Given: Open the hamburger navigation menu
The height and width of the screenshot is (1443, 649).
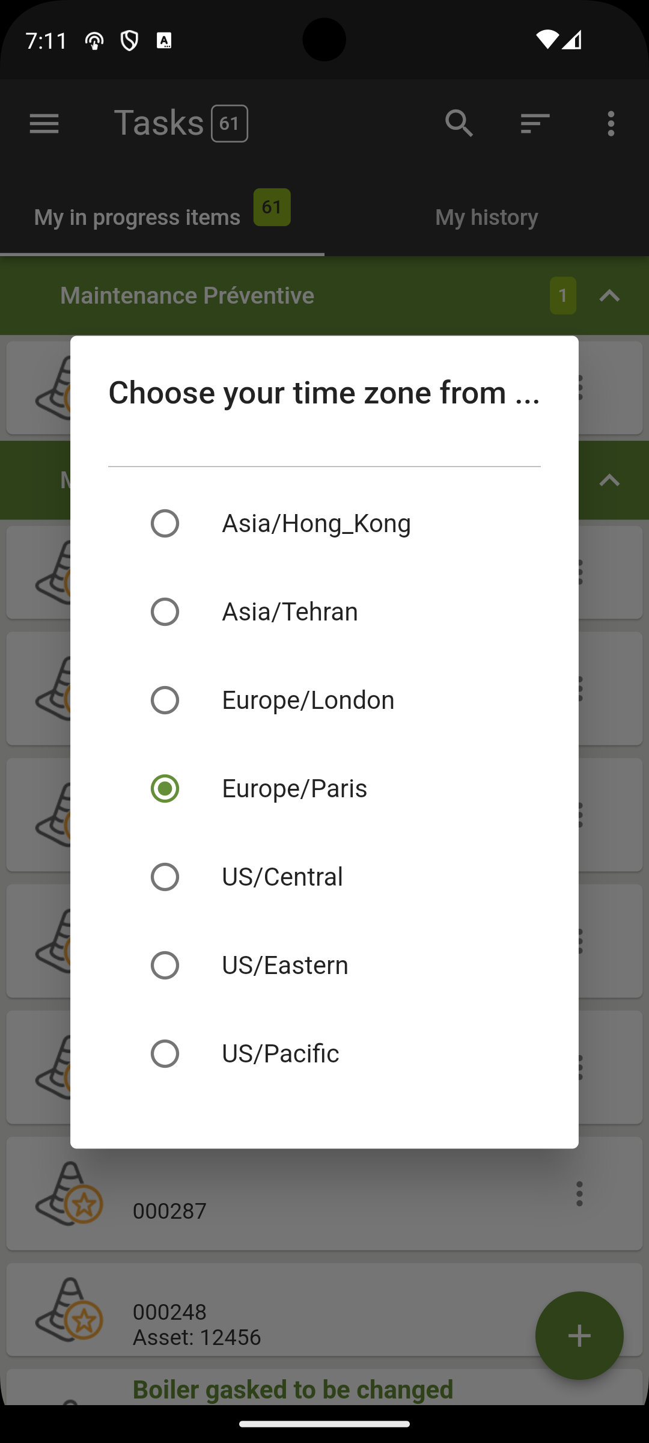Looking at the screenshot, I should coord(44,124).
